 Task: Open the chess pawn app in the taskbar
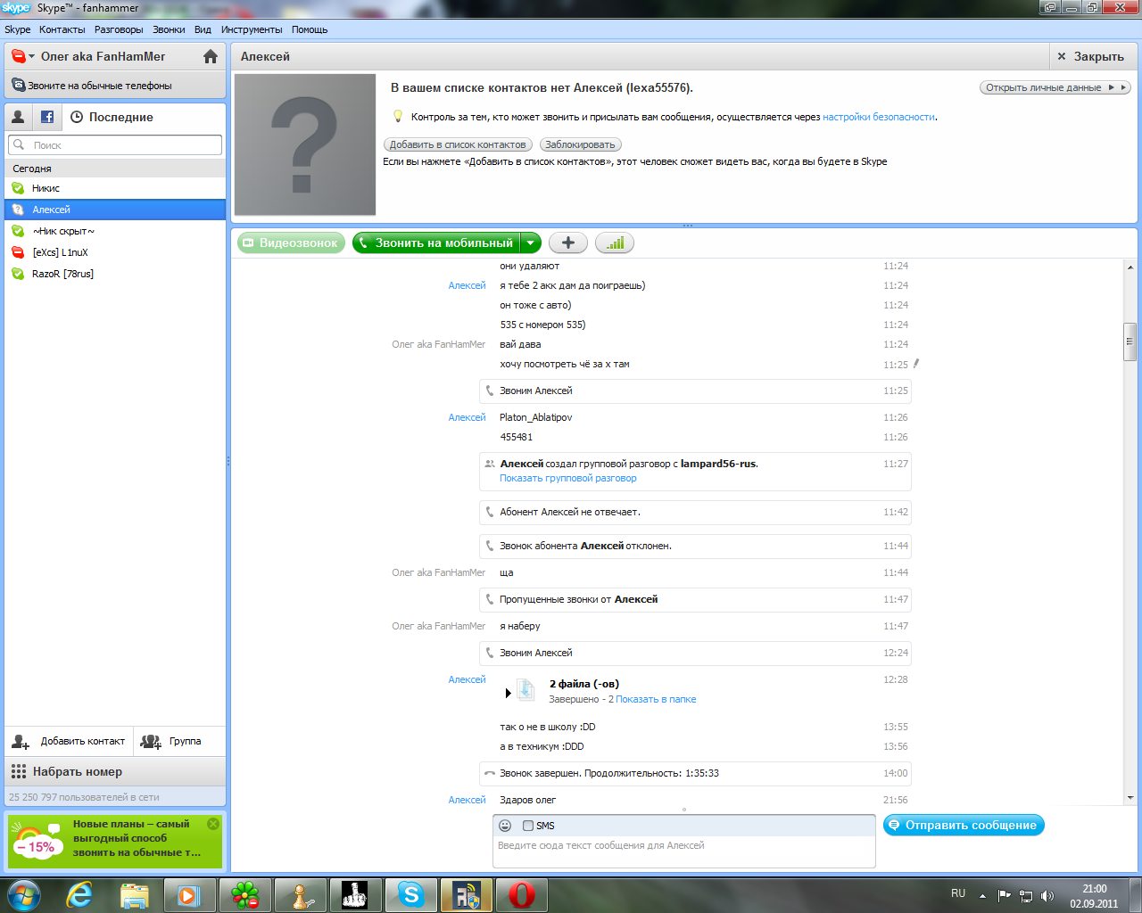301,895
